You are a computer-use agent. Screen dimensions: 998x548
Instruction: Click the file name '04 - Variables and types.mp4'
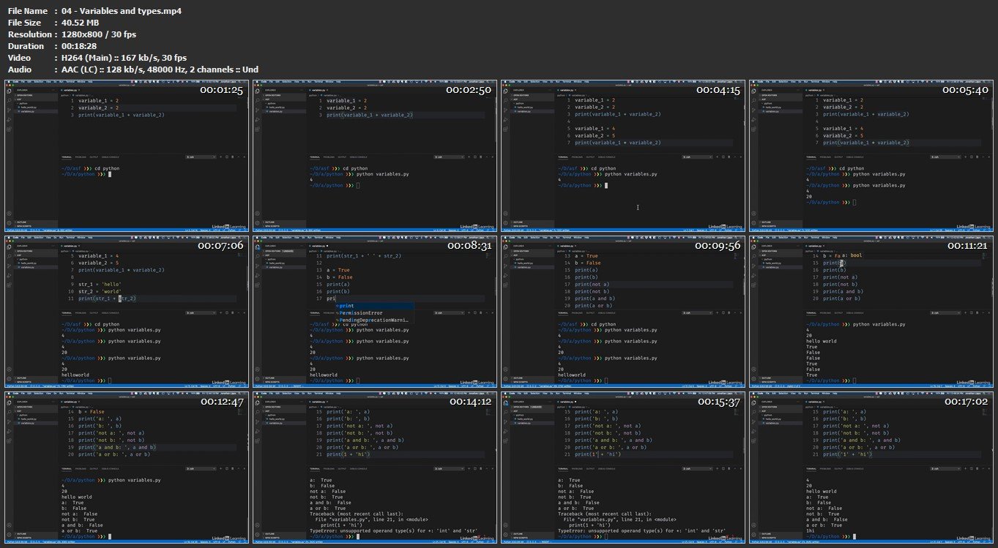tap(122, 11)
